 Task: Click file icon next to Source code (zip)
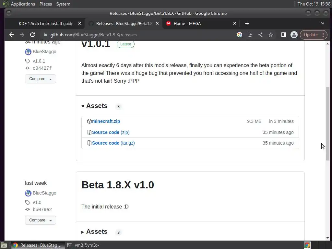coord(89,132)
